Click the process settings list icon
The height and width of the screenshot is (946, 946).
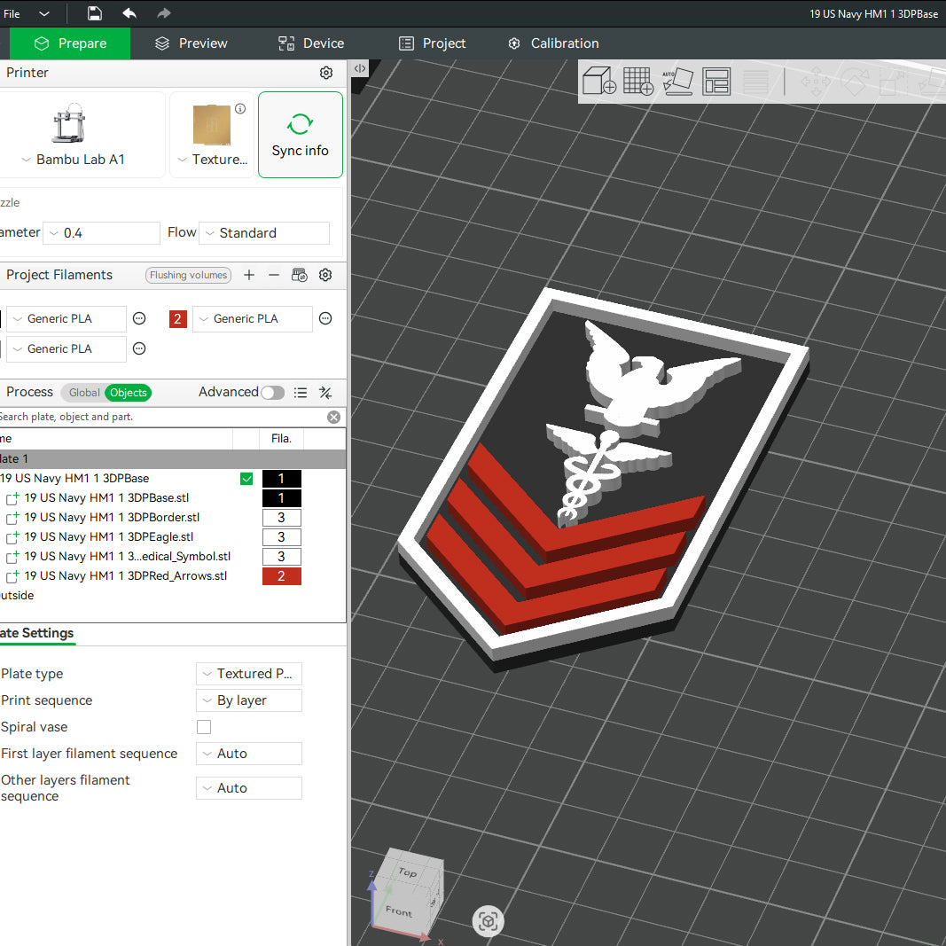(x=301, y=393)
